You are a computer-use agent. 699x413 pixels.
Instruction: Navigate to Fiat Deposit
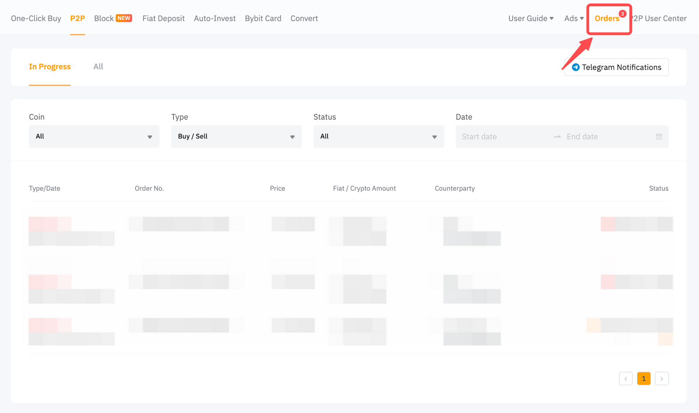tap(163, 18)
